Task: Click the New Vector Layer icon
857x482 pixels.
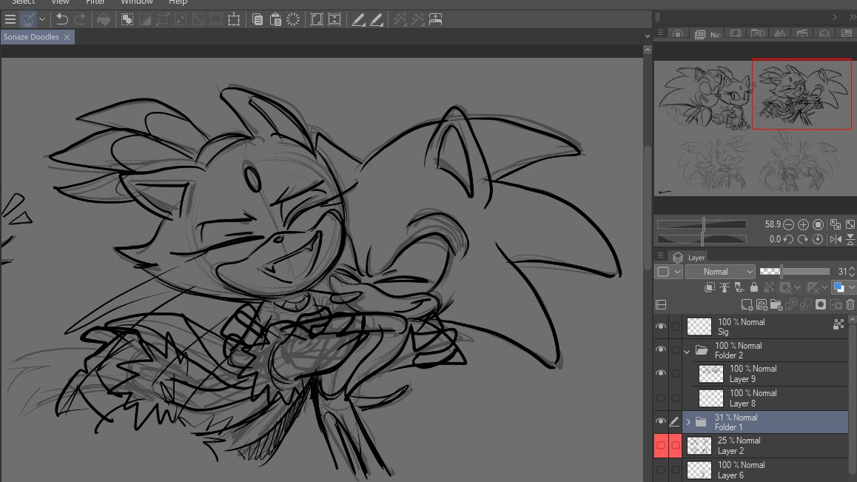Action: [762, 305]
